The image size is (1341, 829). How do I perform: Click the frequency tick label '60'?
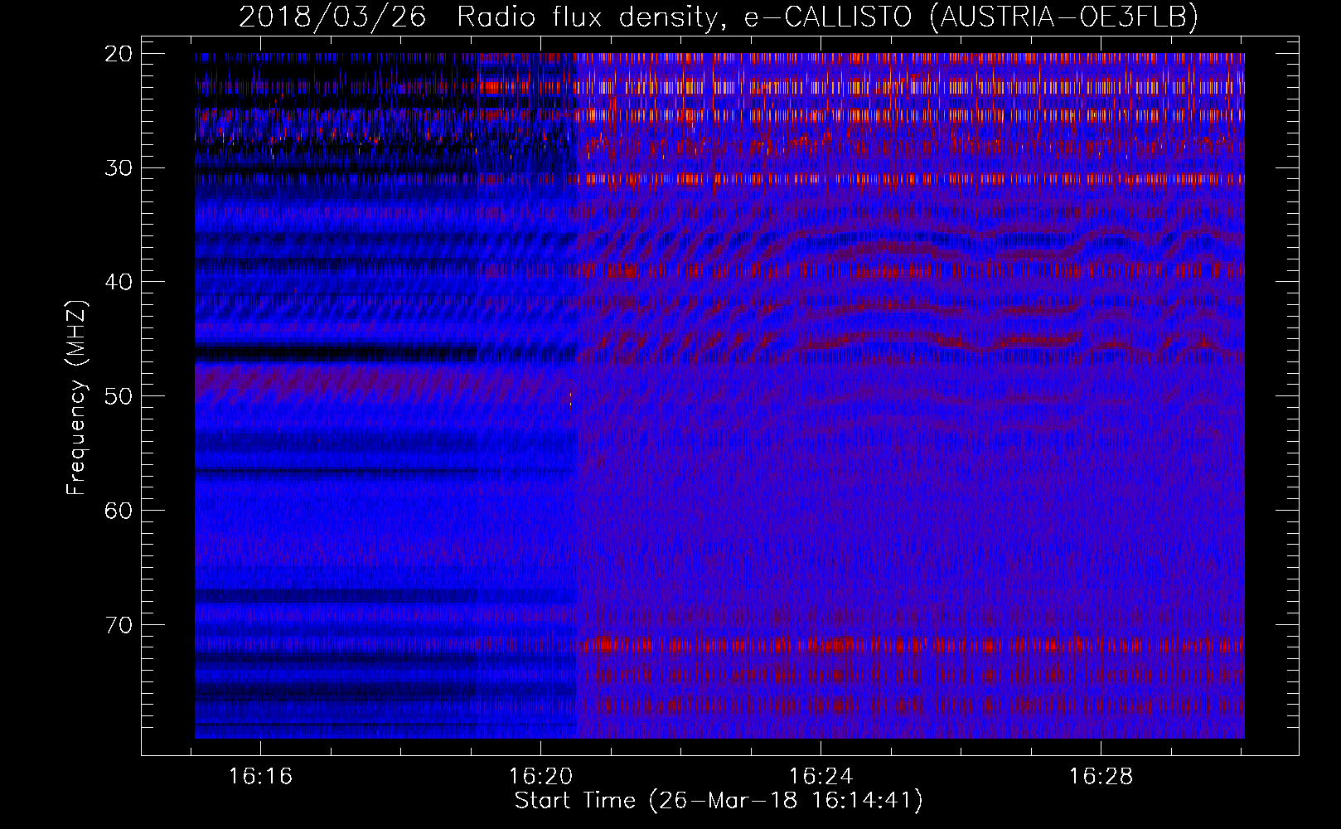[120, 510]
